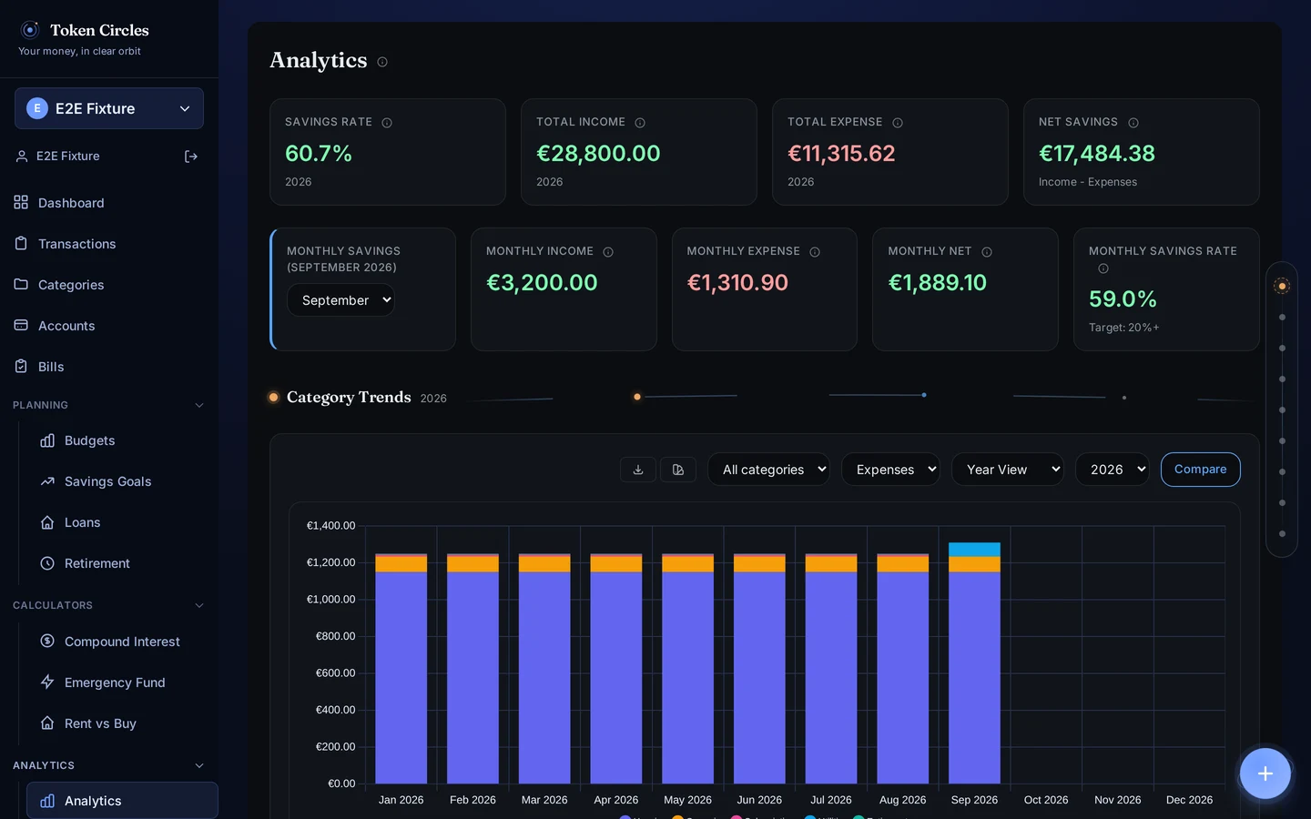Click the highlighted orange section navigator dot
Image resolution: width=1311 pixels, height=819 pixels.
[x=1282, y=286]
